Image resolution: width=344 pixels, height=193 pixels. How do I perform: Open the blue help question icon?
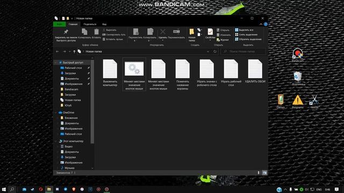(x=266, y=24)
